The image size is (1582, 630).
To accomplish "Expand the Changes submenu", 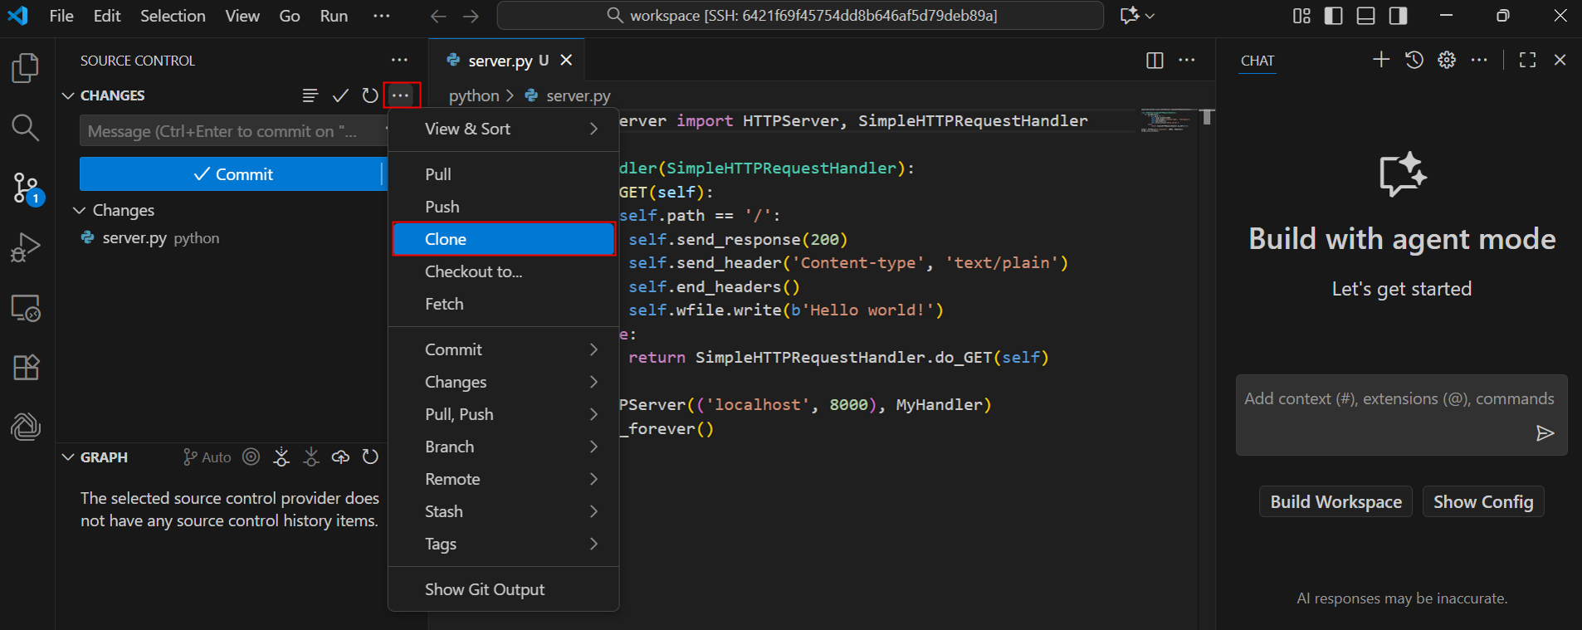I will [504, 382].
